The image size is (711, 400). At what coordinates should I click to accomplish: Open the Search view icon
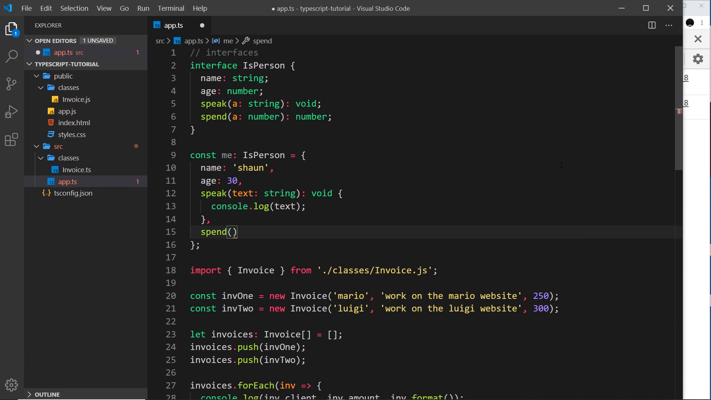point(12,57)
